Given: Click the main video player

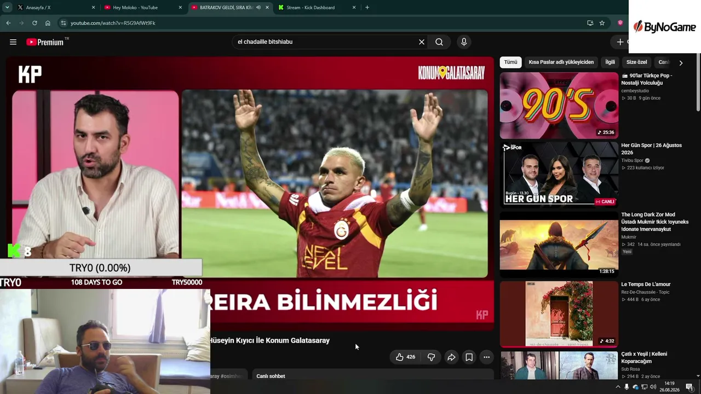Looking at the screenshot, I should click(250, 193).
